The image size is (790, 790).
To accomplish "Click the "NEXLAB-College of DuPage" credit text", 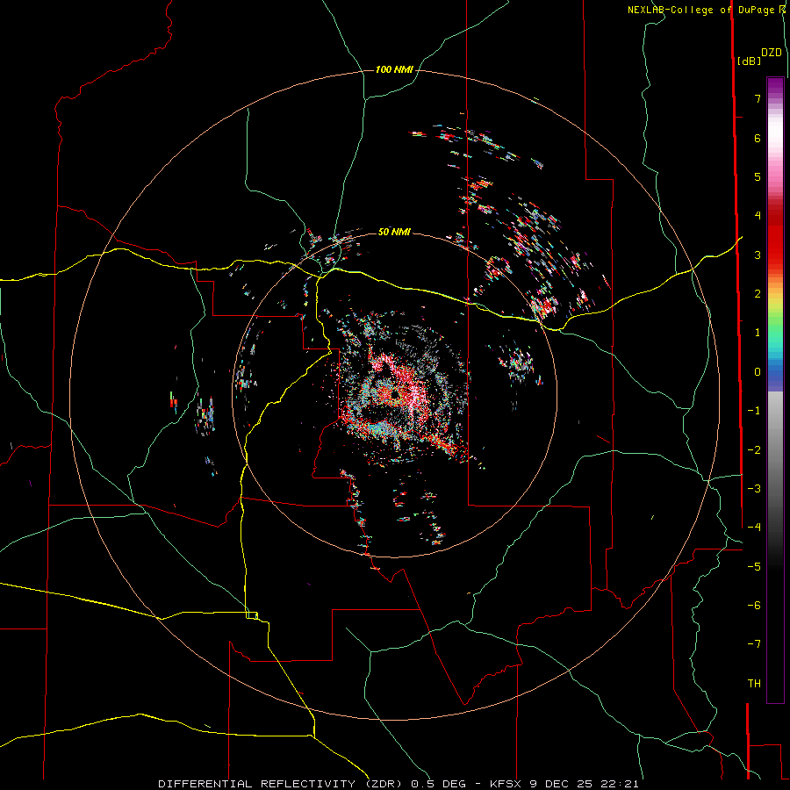I will (700, 10).
